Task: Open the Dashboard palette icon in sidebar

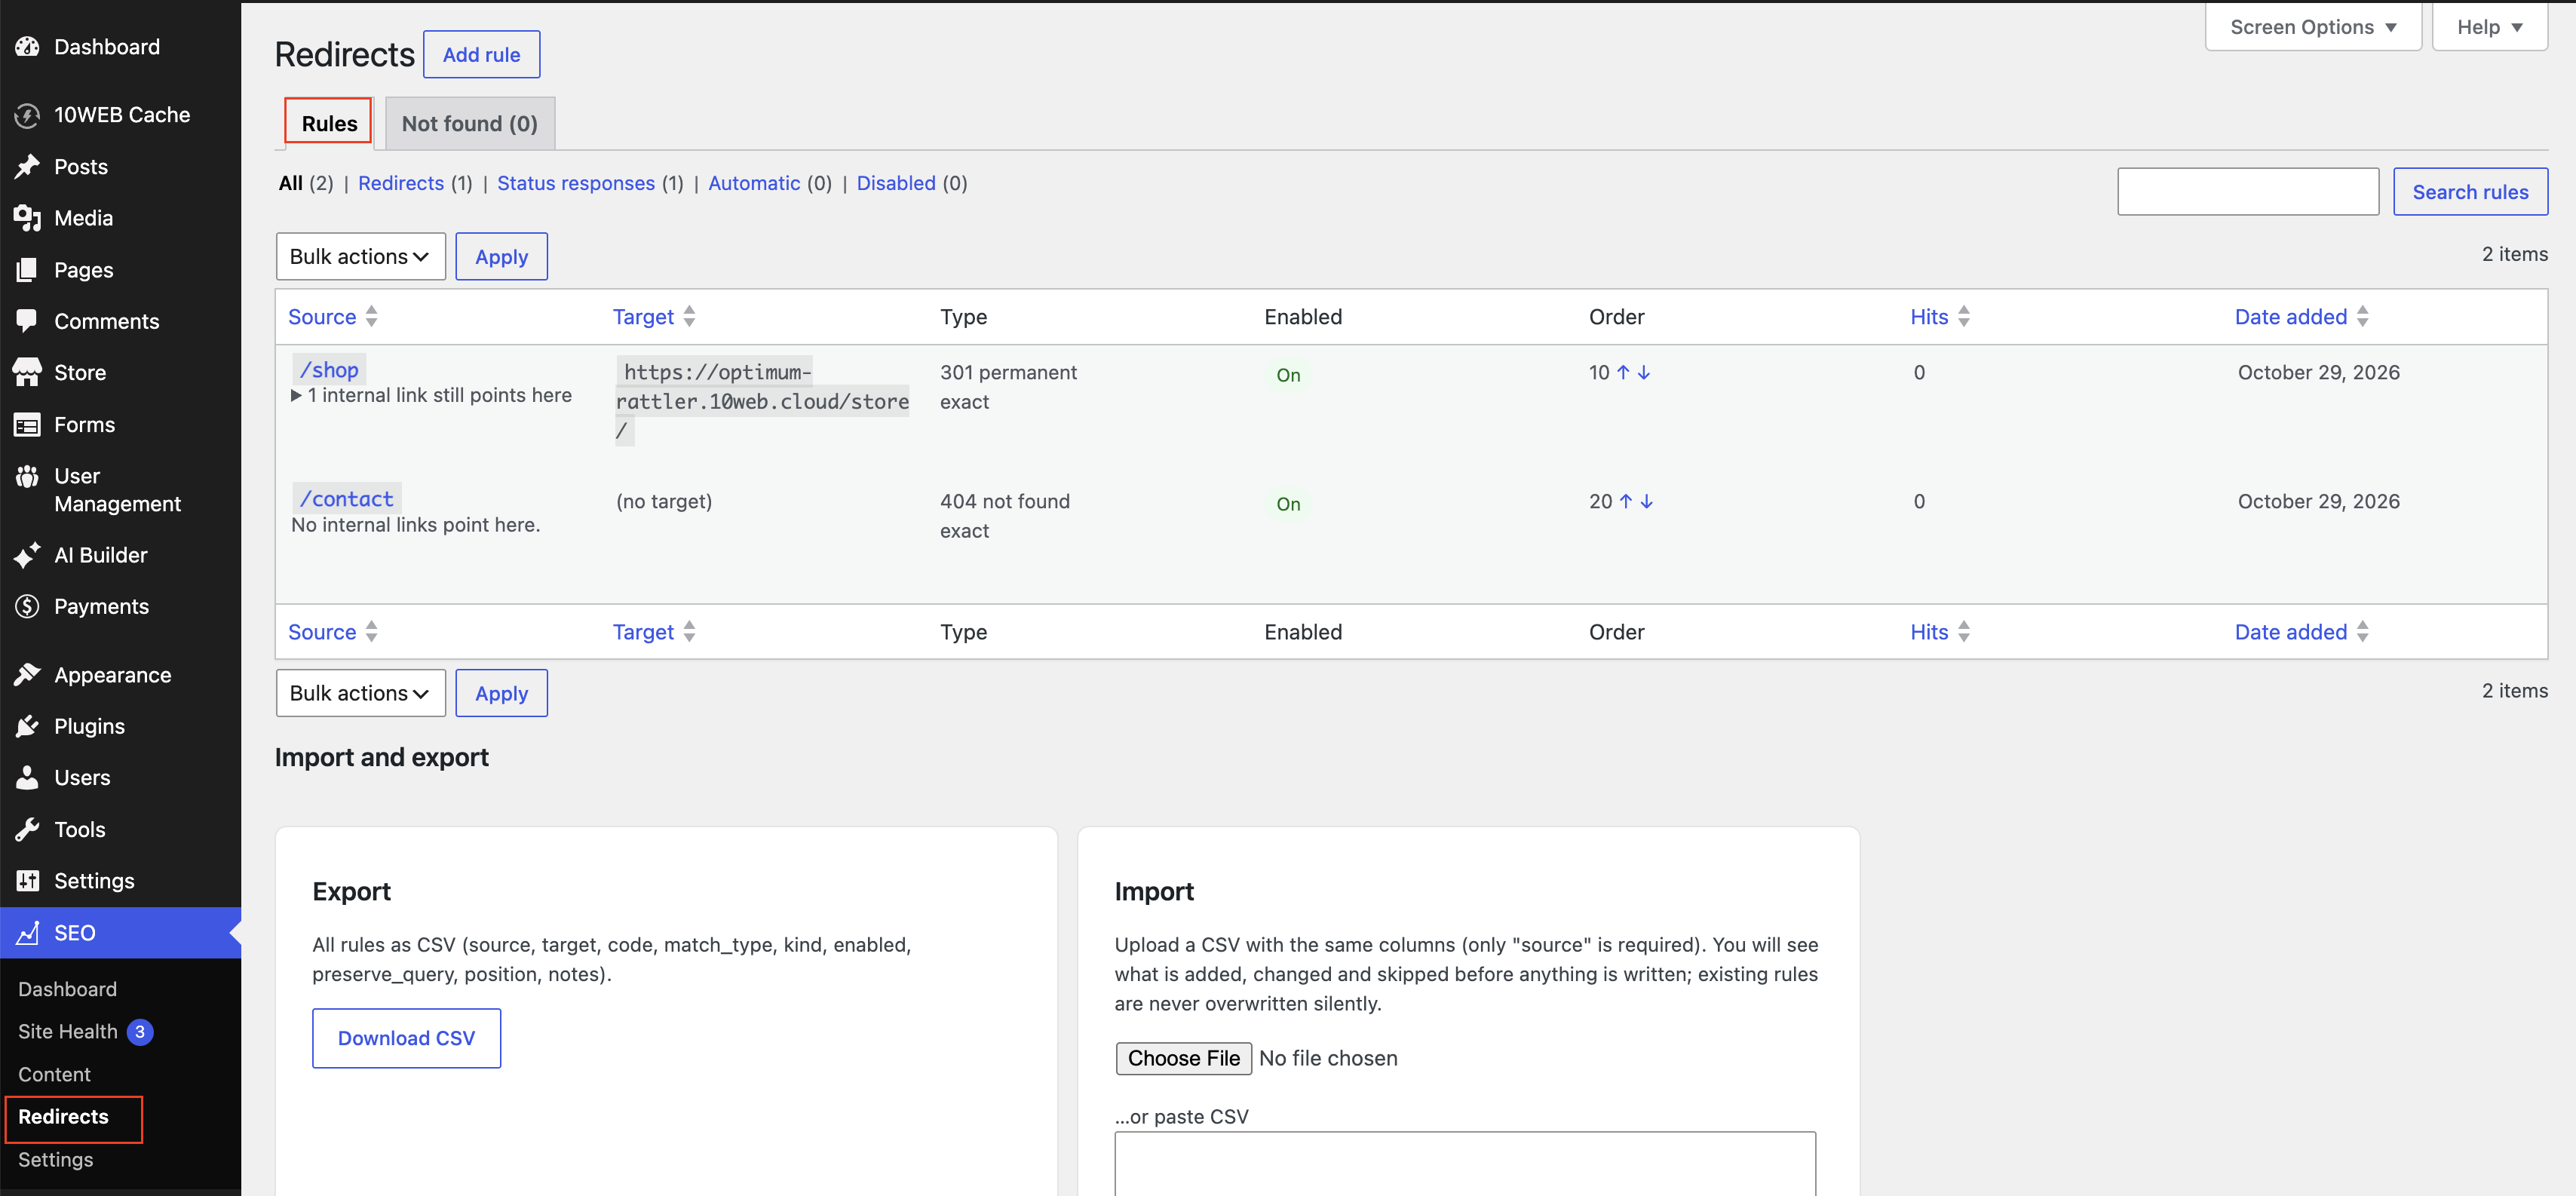Action: 27,47
